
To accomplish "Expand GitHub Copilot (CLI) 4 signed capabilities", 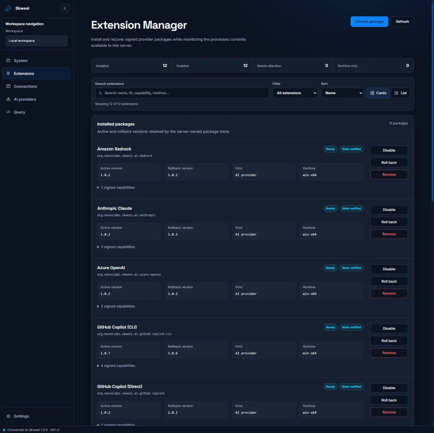I will tap(116, 366).
